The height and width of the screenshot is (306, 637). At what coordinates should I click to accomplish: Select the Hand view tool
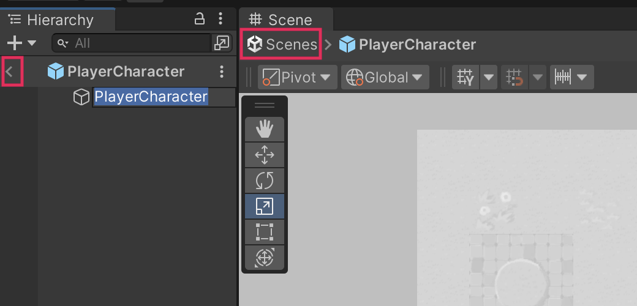click(264, 129)
